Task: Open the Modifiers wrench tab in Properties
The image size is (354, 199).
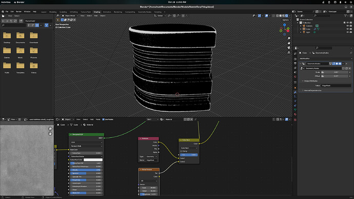Action: 295,92
